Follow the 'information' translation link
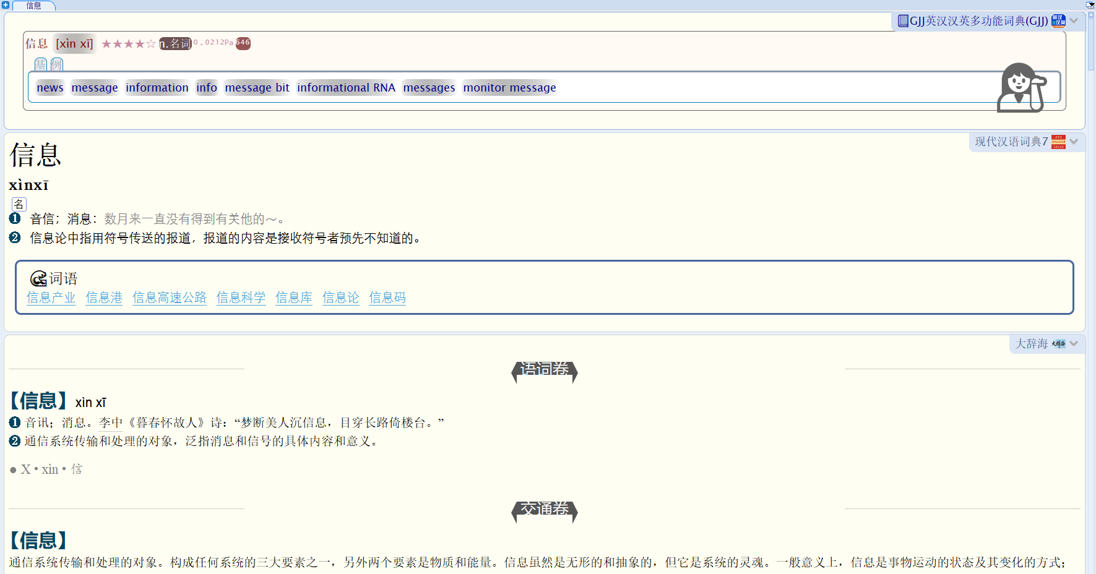Image resolution: width=1096 pixels, height=574 pixels. [x=157, y=88]
